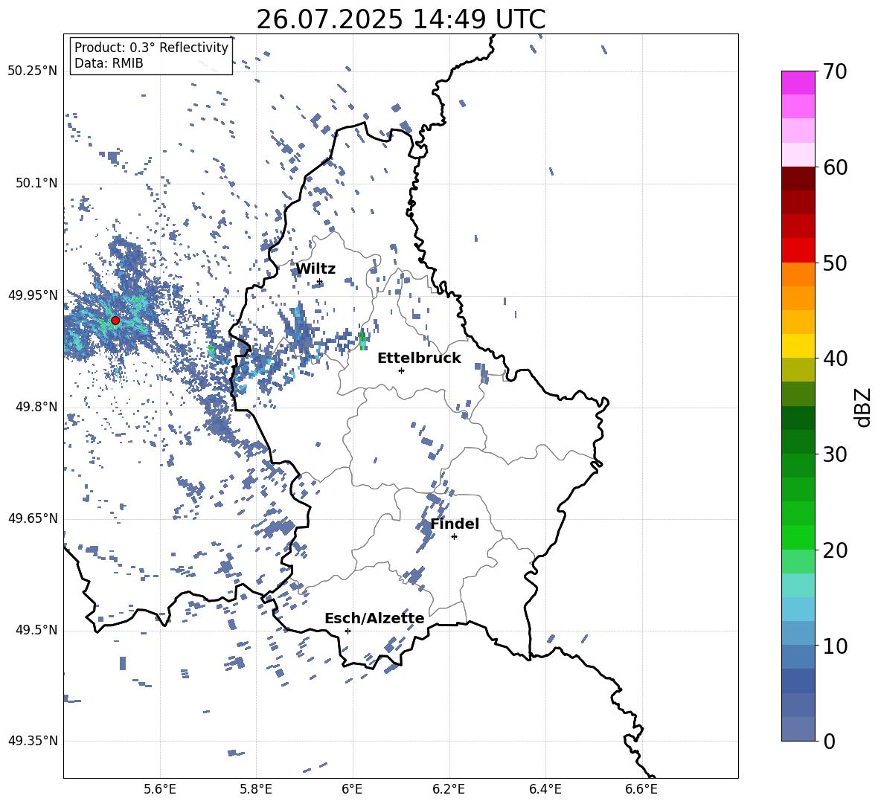Viewport: 881px width, 804px height.
Task: Click the red radar location dot
Action: [115, 321]
